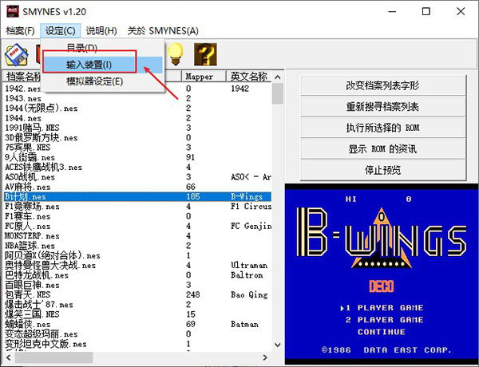
Task: Select the 爆击战士'87.nes row
Action: click(137, 305)
